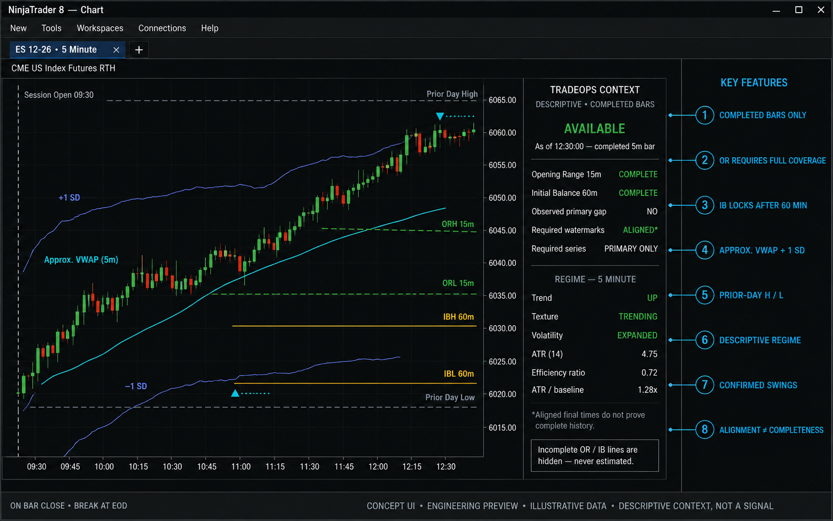Click the As of 12:30:00 timestamp line
Viewport: 833px width, 521px height.
pyautogui.click(x=595, y=147)
